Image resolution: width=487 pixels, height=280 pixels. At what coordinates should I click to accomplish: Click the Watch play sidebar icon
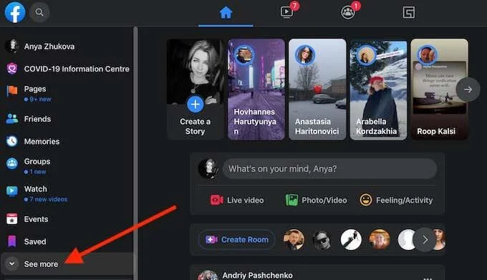[12, 191]
